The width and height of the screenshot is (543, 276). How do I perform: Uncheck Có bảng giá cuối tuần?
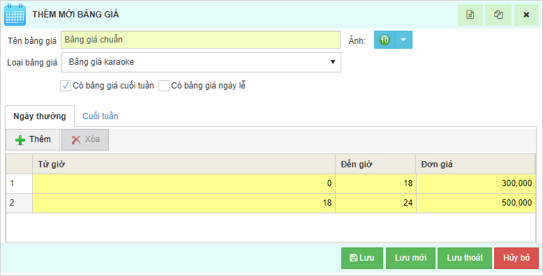(x=66, y=86)
